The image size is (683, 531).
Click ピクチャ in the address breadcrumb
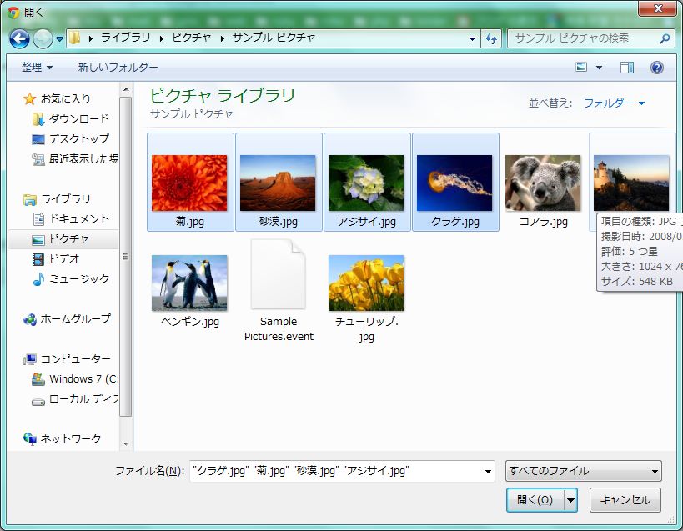click(x=191, y=38)
